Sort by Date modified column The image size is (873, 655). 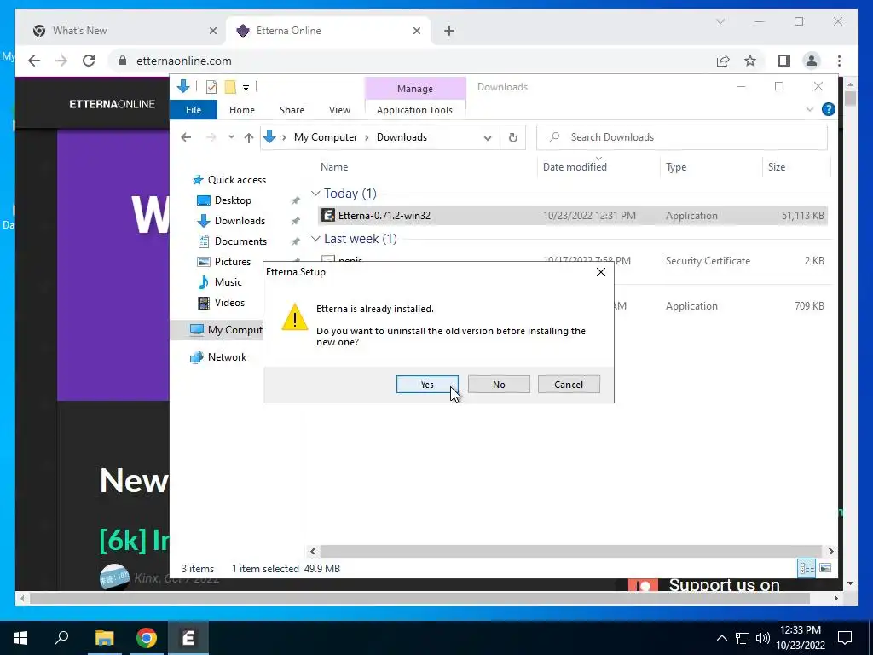pos(575,167)
